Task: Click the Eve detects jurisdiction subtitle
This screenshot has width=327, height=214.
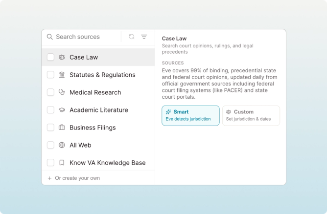Action: click(x=188, y=119)
